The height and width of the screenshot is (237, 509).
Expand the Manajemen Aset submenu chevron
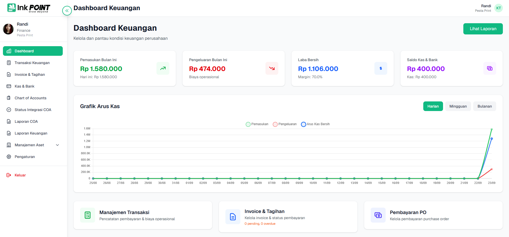click(57, 145)
